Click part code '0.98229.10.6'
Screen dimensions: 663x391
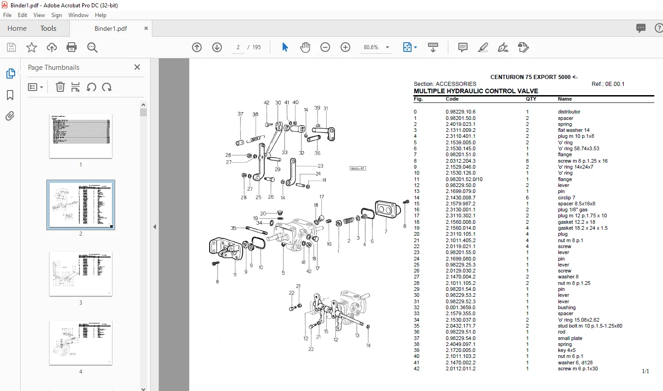click(460, 112)
